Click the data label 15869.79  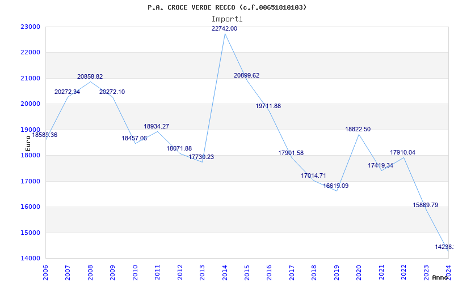426,205
